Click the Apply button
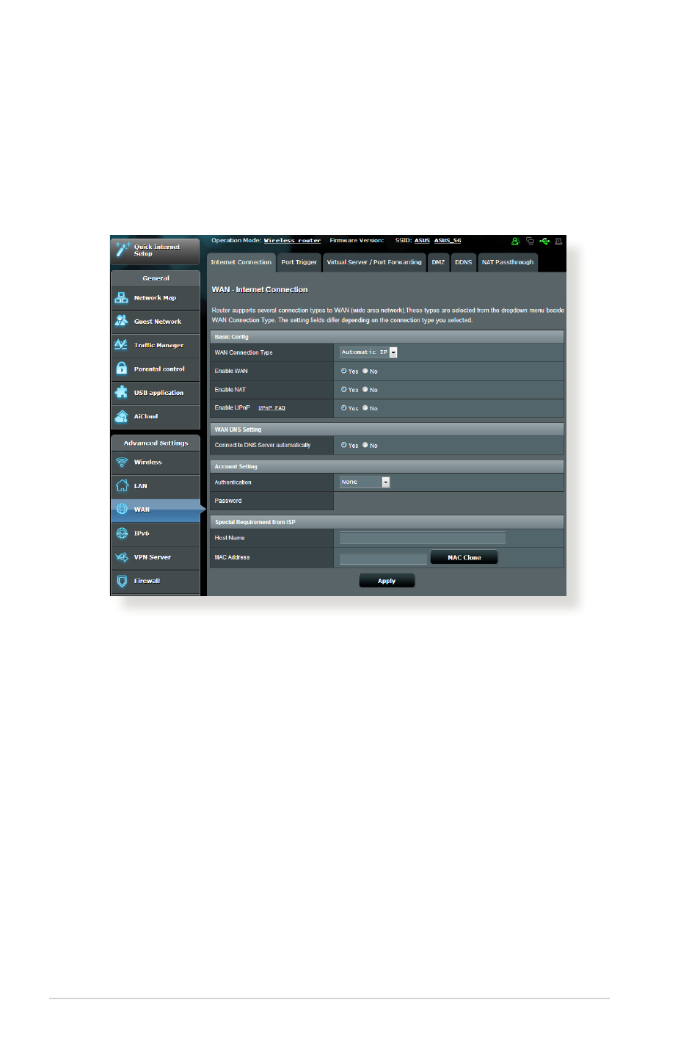Screen dimensions: 700x1055 [x=387, y=581]
